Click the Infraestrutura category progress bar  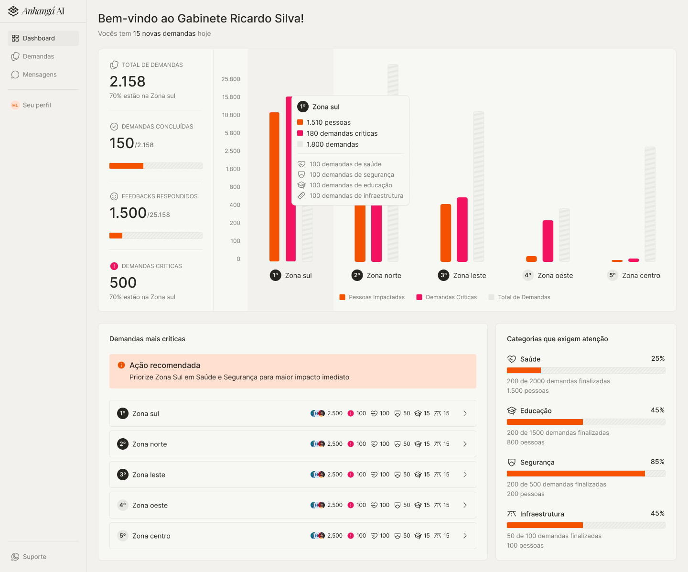[586, 525]
